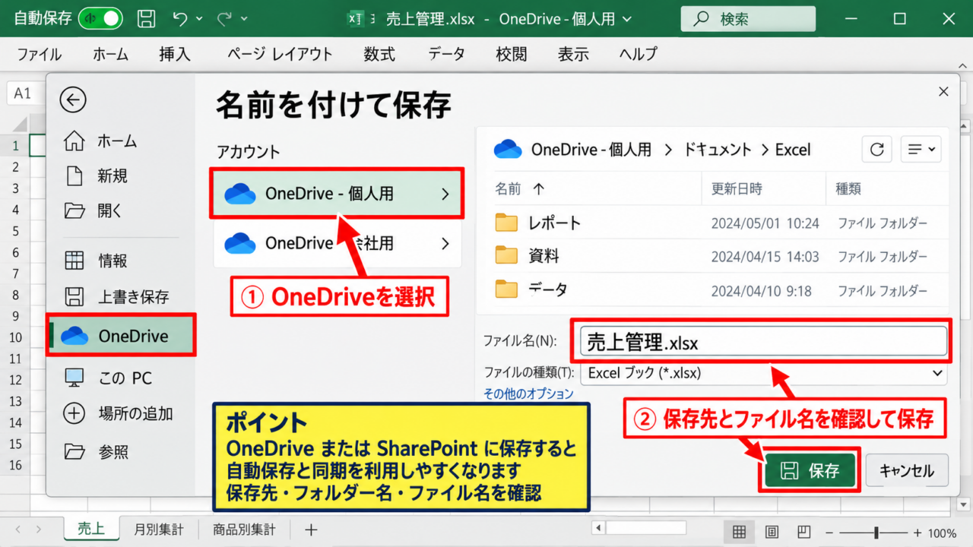This screenshot has height=547, width=973.
Task: Select OneDrive in the left sidebar
Action: 122,336
